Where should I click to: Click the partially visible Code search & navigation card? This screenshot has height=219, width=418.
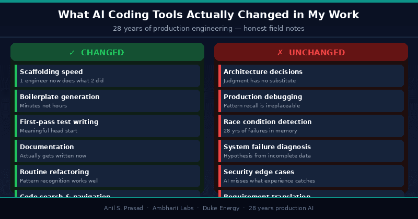108,193
